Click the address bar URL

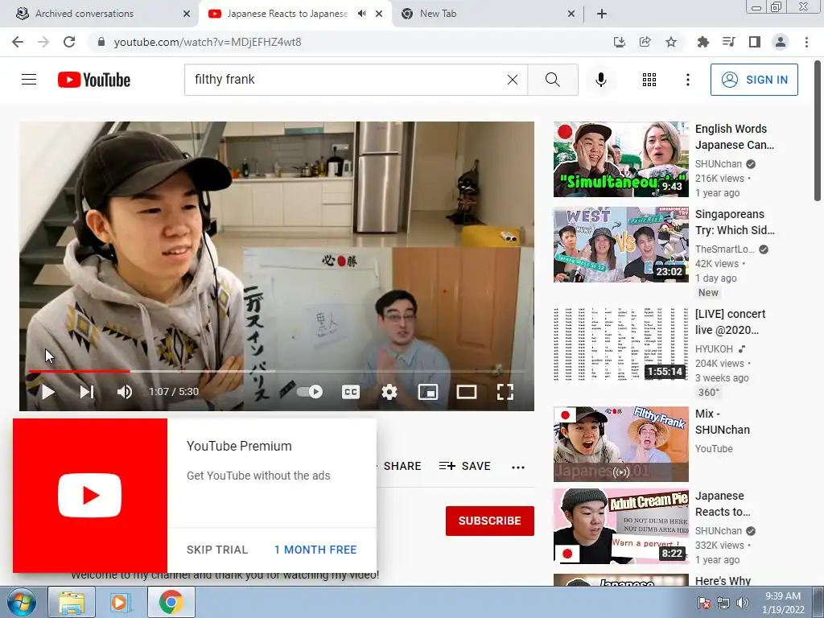tap(208, 42)
